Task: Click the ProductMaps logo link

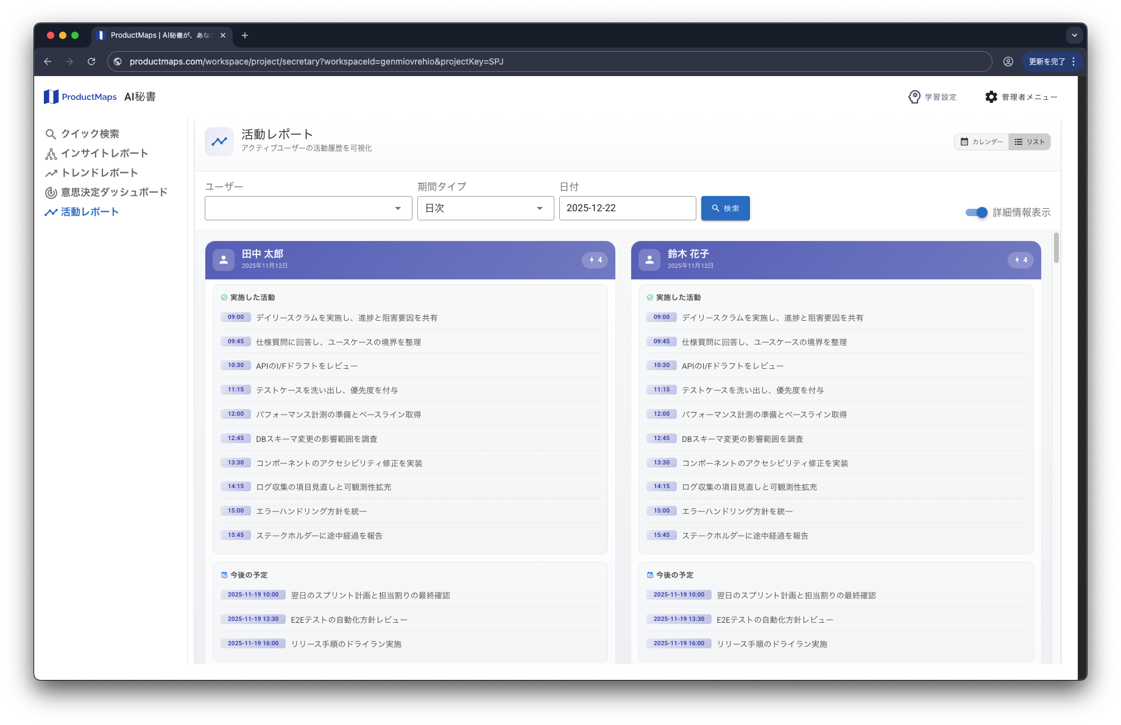Action: click(x=80, y=97)
